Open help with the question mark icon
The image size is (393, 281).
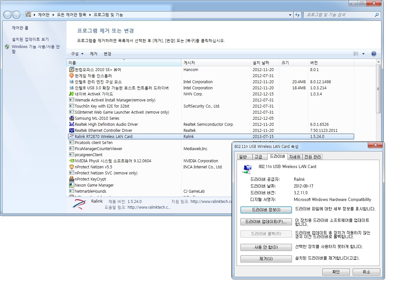click(373, 54)
